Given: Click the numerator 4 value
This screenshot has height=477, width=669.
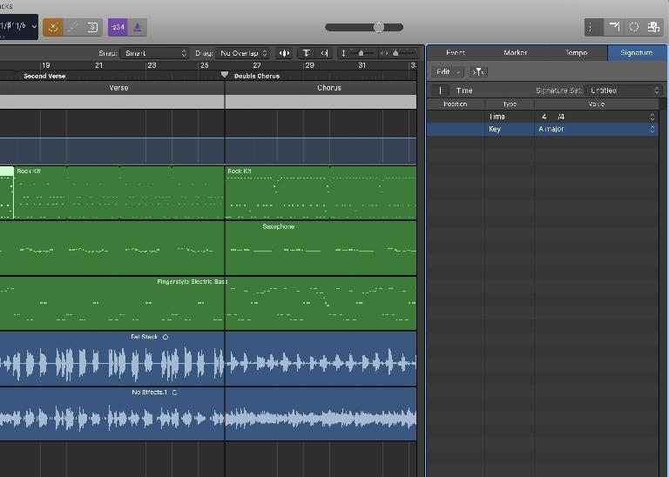Looking at the screenshot, I should 544,117.
